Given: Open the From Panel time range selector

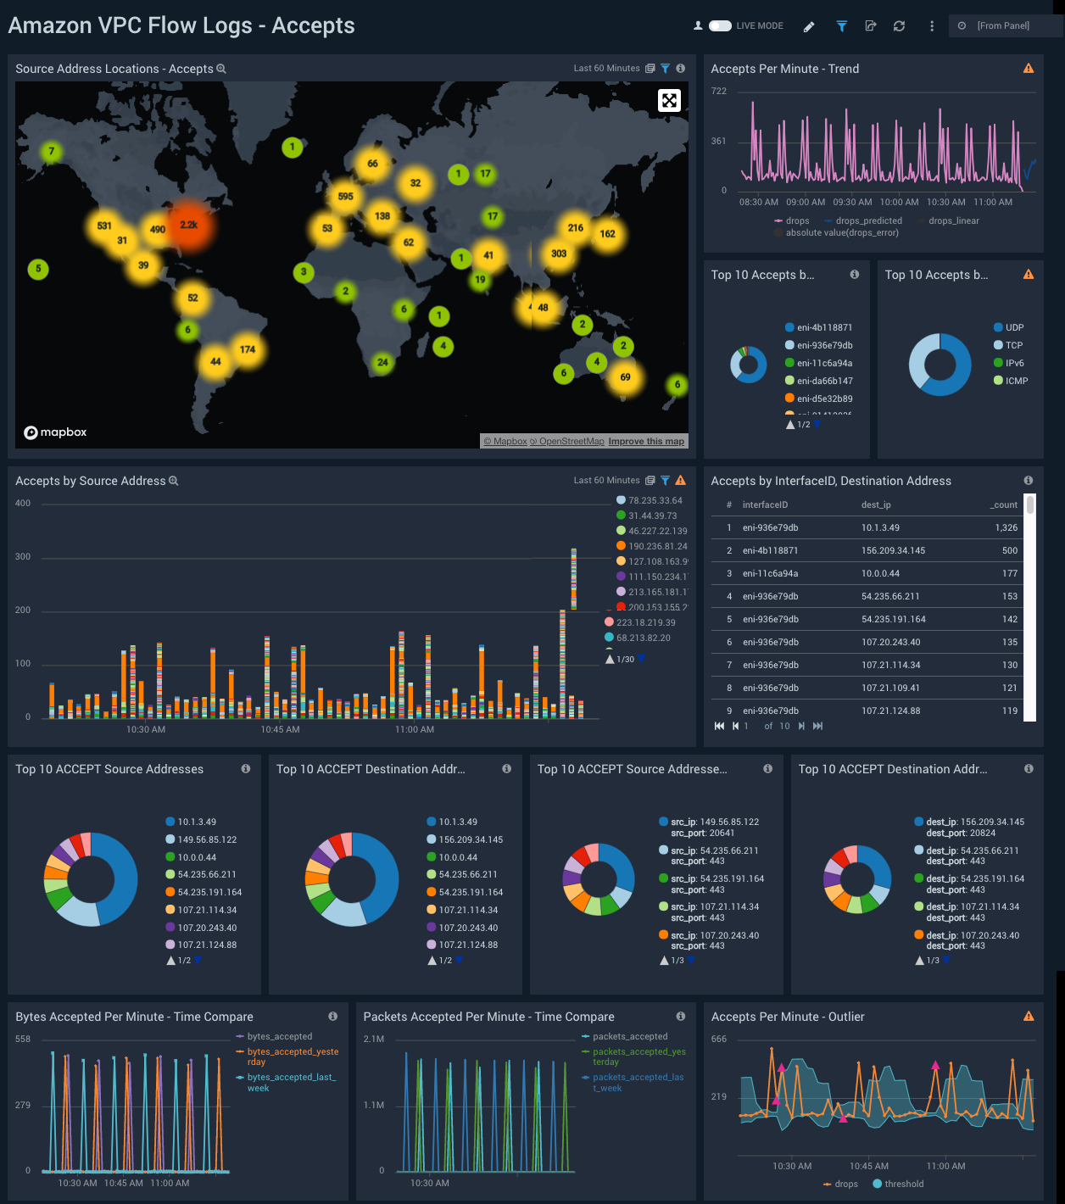Looking at the screenshot, I should (x=1003, y=26).
